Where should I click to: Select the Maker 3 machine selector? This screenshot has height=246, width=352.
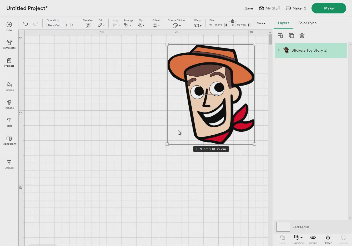(x=296, y=8)
